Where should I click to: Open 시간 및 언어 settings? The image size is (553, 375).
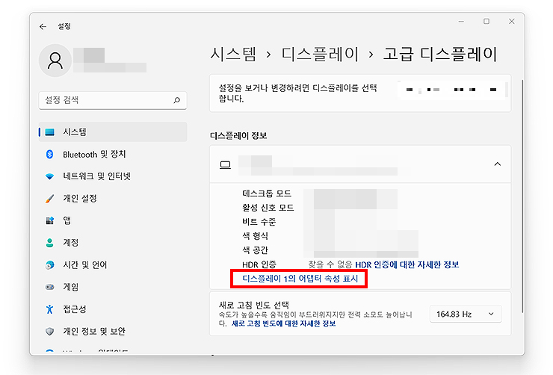84,264
